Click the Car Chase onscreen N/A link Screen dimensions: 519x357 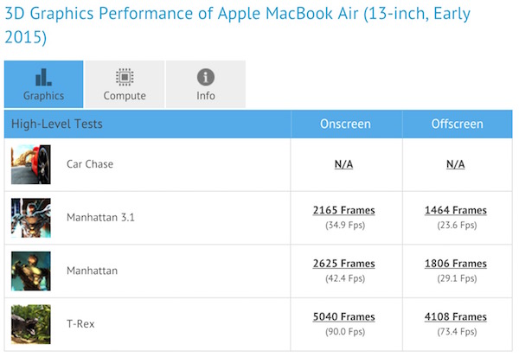click(343, 164)
